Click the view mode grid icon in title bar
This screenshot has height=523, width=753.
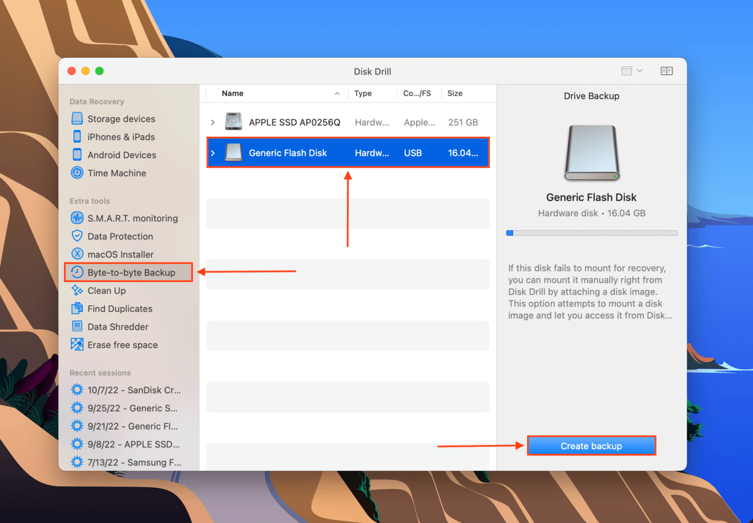point(627,71)
